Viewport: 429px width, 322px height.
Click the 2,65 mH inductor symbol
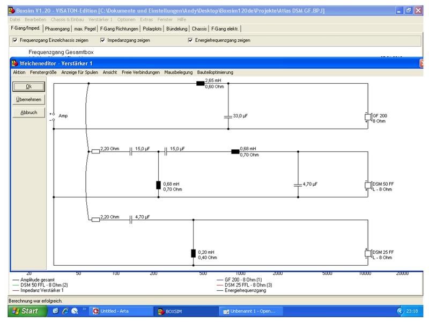[200, 83]
